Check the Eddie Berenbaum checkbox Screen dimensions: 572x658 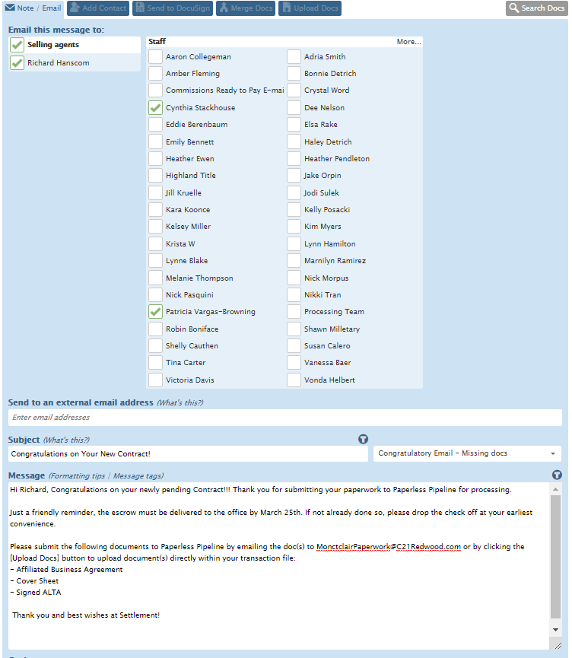point(155,125)
